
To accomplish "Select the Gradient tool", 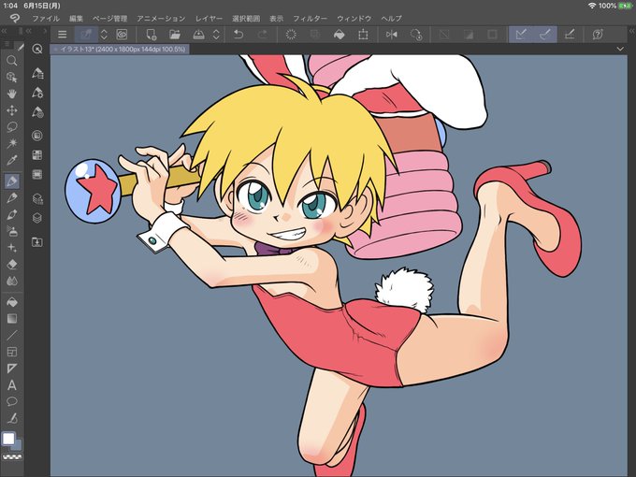I will [12, 319].
